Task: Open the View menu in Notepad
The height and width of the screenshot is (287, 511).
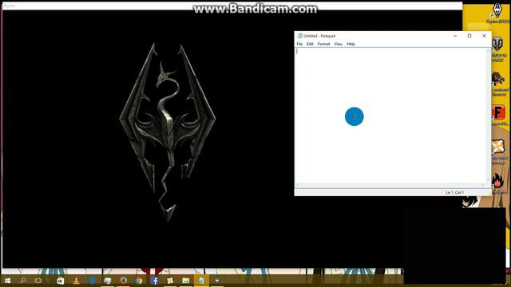Action: pos(339,44)
